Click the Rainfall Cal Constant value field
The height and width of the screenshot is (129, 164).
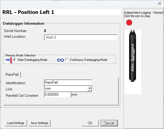point(57,95)
